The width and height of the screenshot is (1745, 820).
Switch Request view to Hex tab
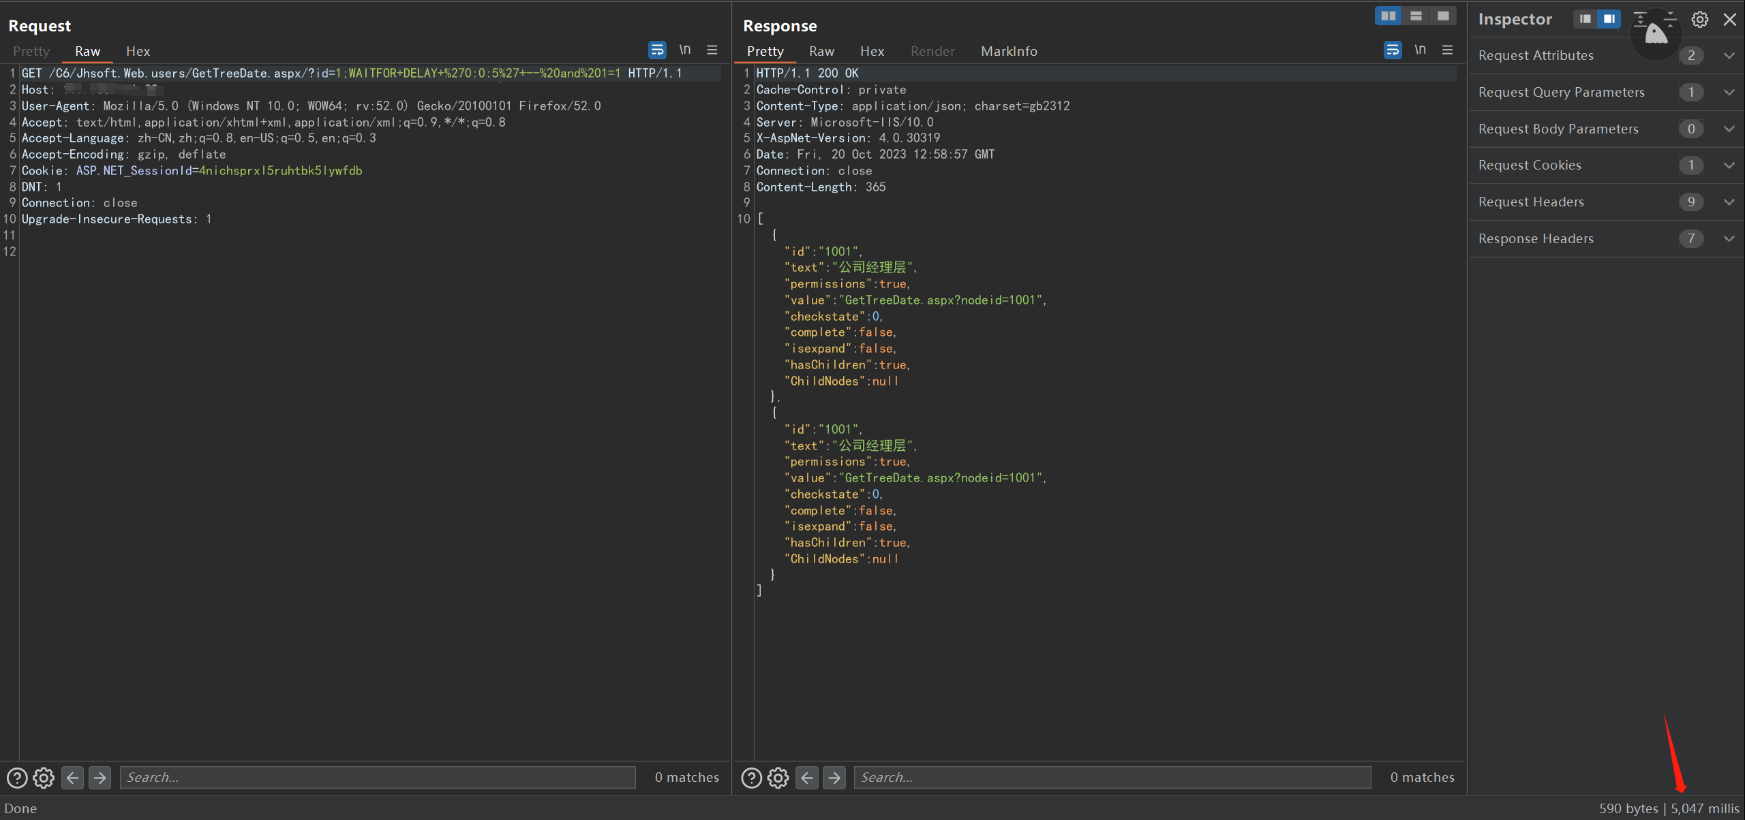(x=138, y=51)
